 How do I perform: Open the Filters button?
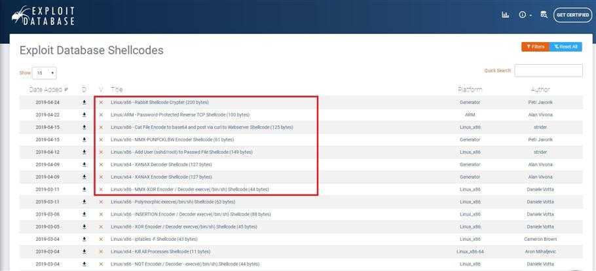pyautogui.click(x=535, y=46)
